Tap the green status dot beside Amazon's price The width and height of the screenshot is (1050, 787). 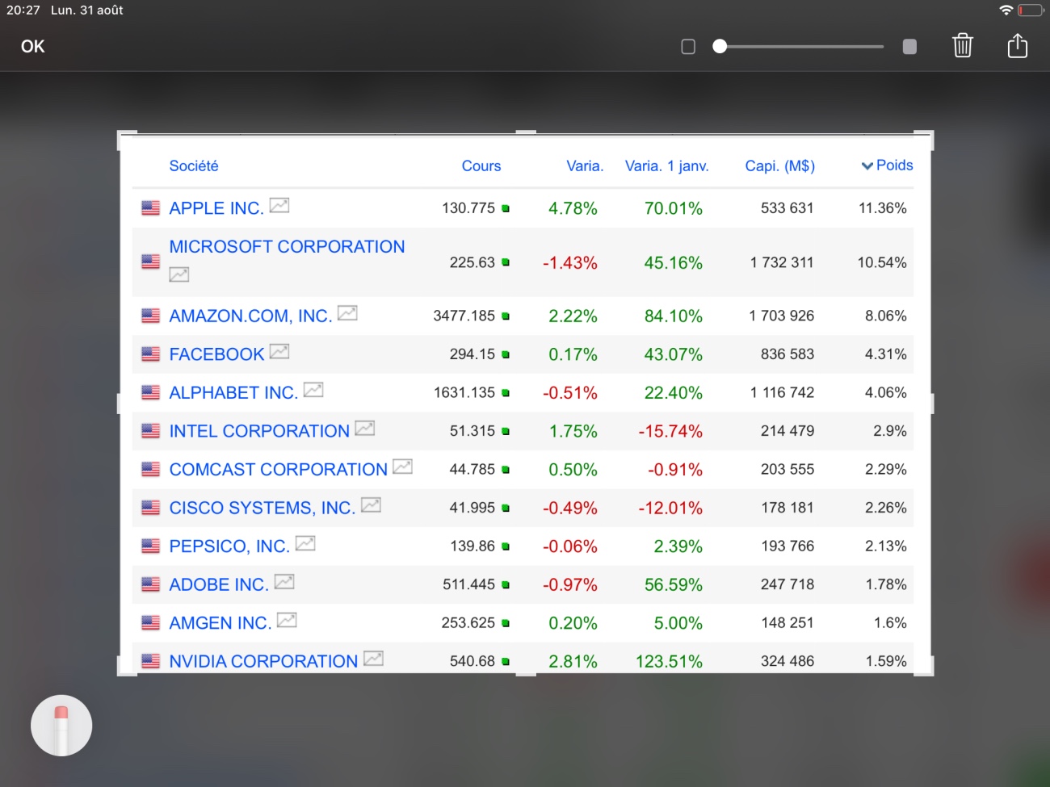pyautogui.click(x=506, y=316)
